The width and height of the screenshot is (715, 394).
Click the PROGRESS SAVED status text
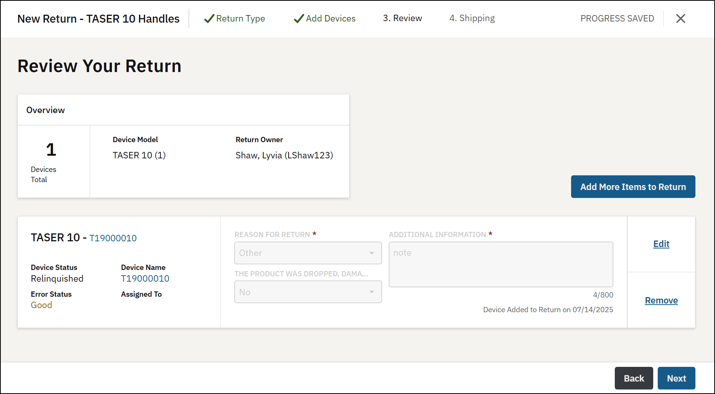pyautogui.click(x=617, y=18)
